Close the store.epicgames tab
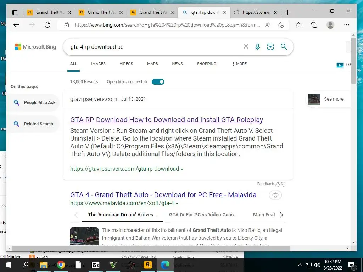 [275, 12]
